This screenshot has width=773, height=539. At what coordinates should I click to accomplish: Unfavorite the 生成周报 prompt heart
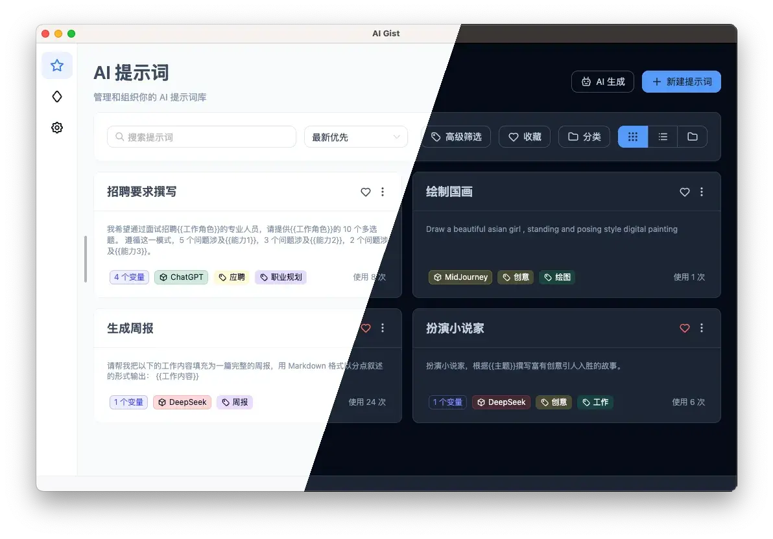[x=366, y=328]
